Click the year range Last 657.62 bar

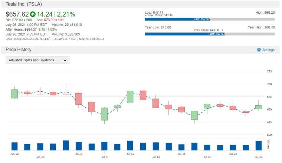click(185, 34)
